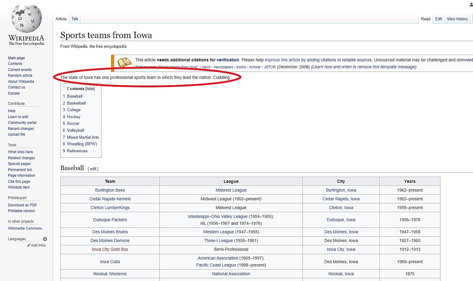The image size is (473, 281).
Task: Jump to Wrestling (RPW) section
Action: pos(82,144)
